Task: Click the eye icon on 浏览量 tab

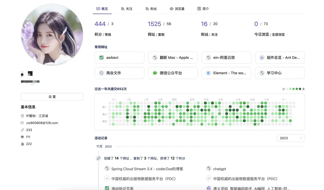Action: click(x=171, y=9)
